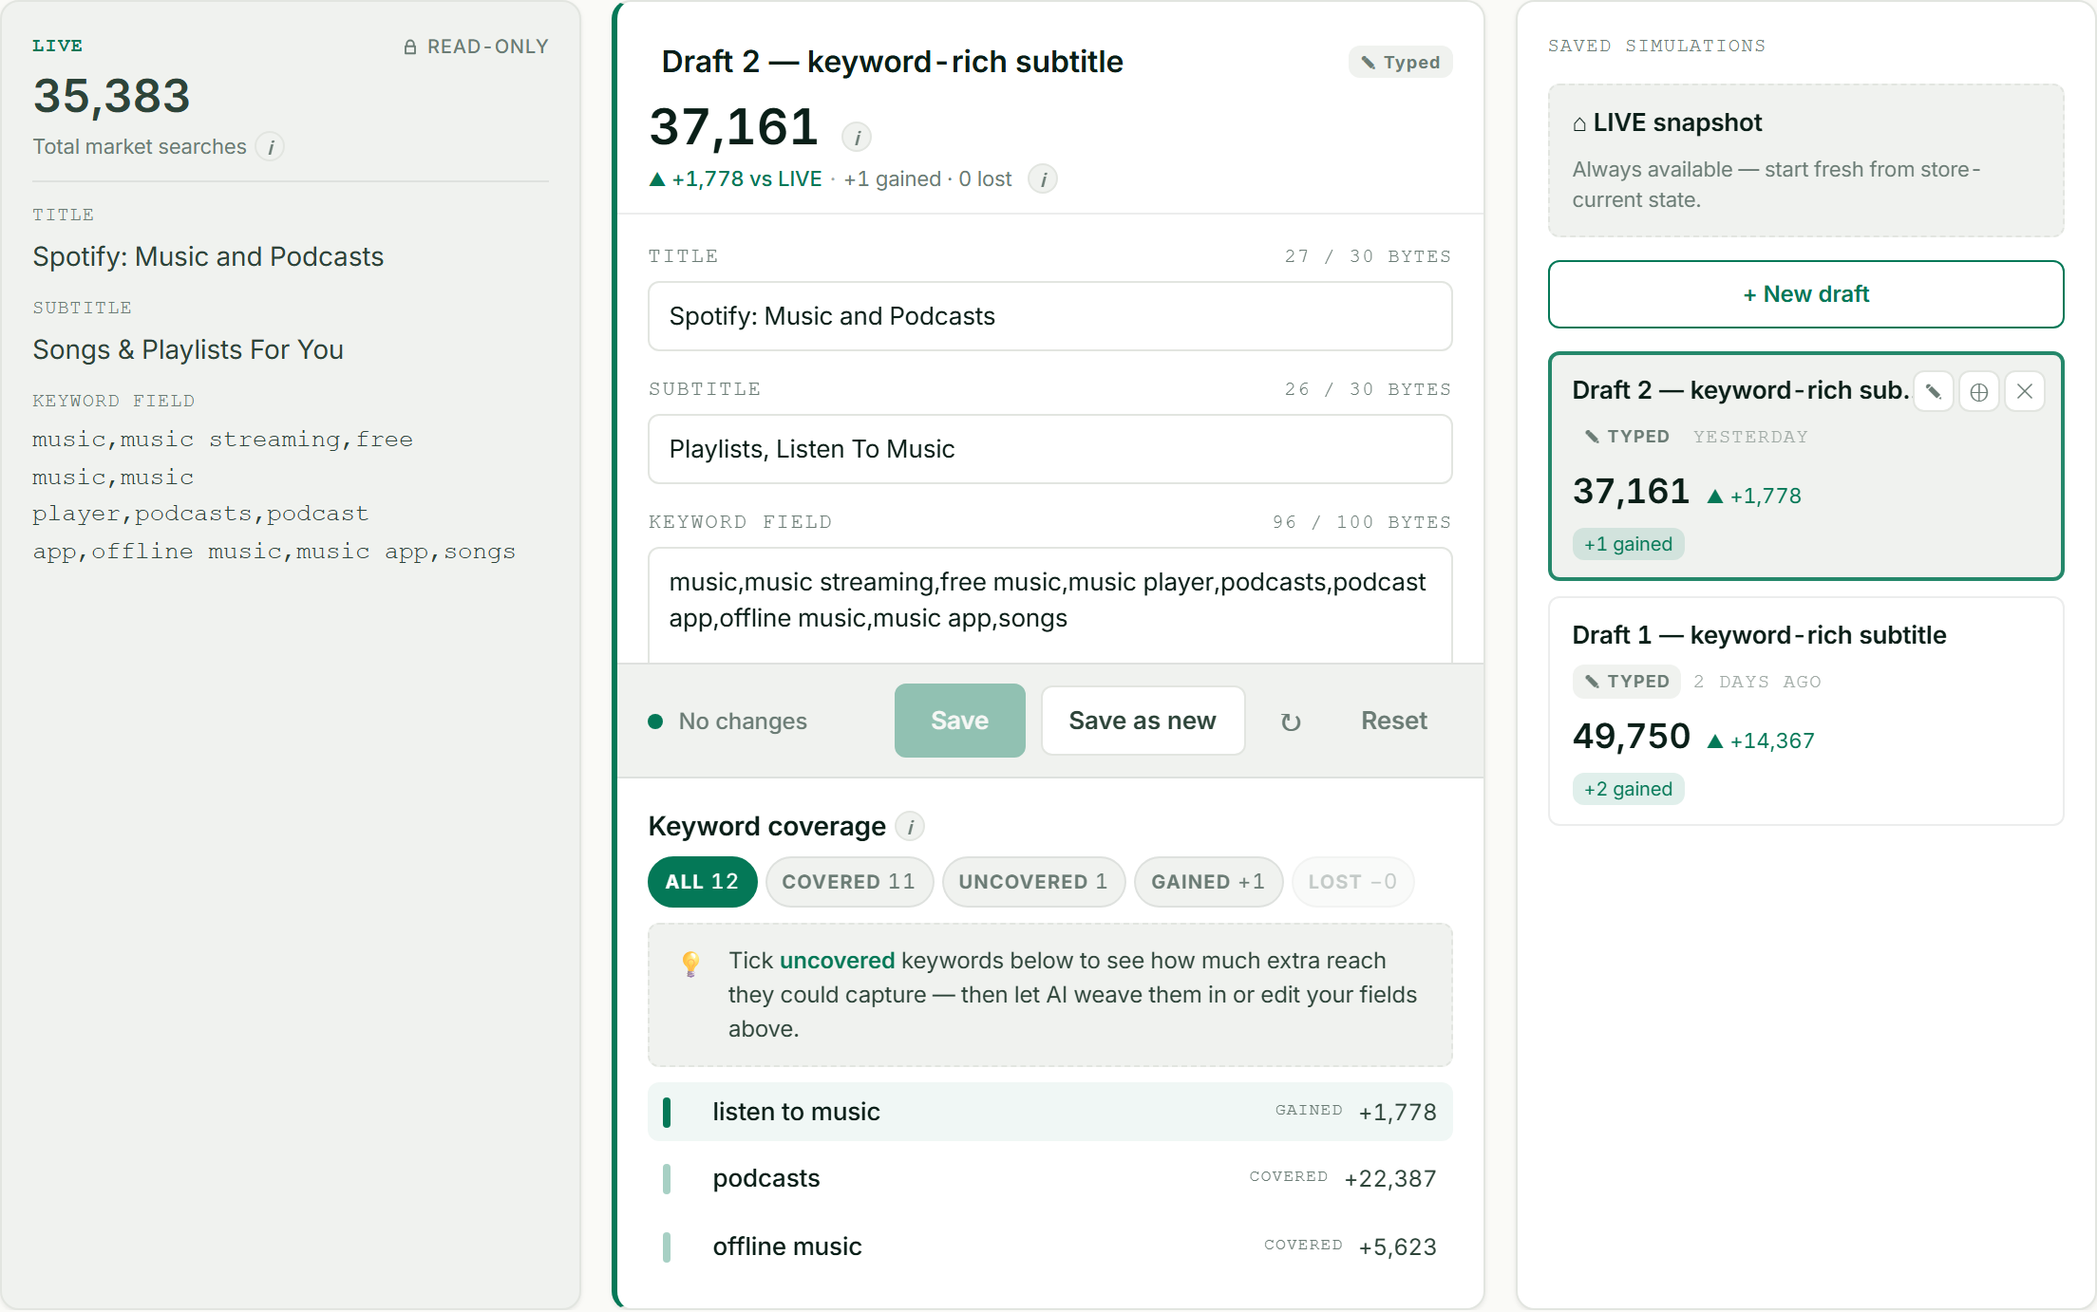
Task: Click the Subtitle input field
Action: click(x=1049, y=449)
